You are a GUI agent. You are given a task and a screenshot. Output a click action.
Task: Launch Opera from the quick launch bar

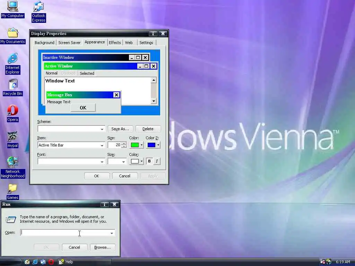[x=51, y=262]
